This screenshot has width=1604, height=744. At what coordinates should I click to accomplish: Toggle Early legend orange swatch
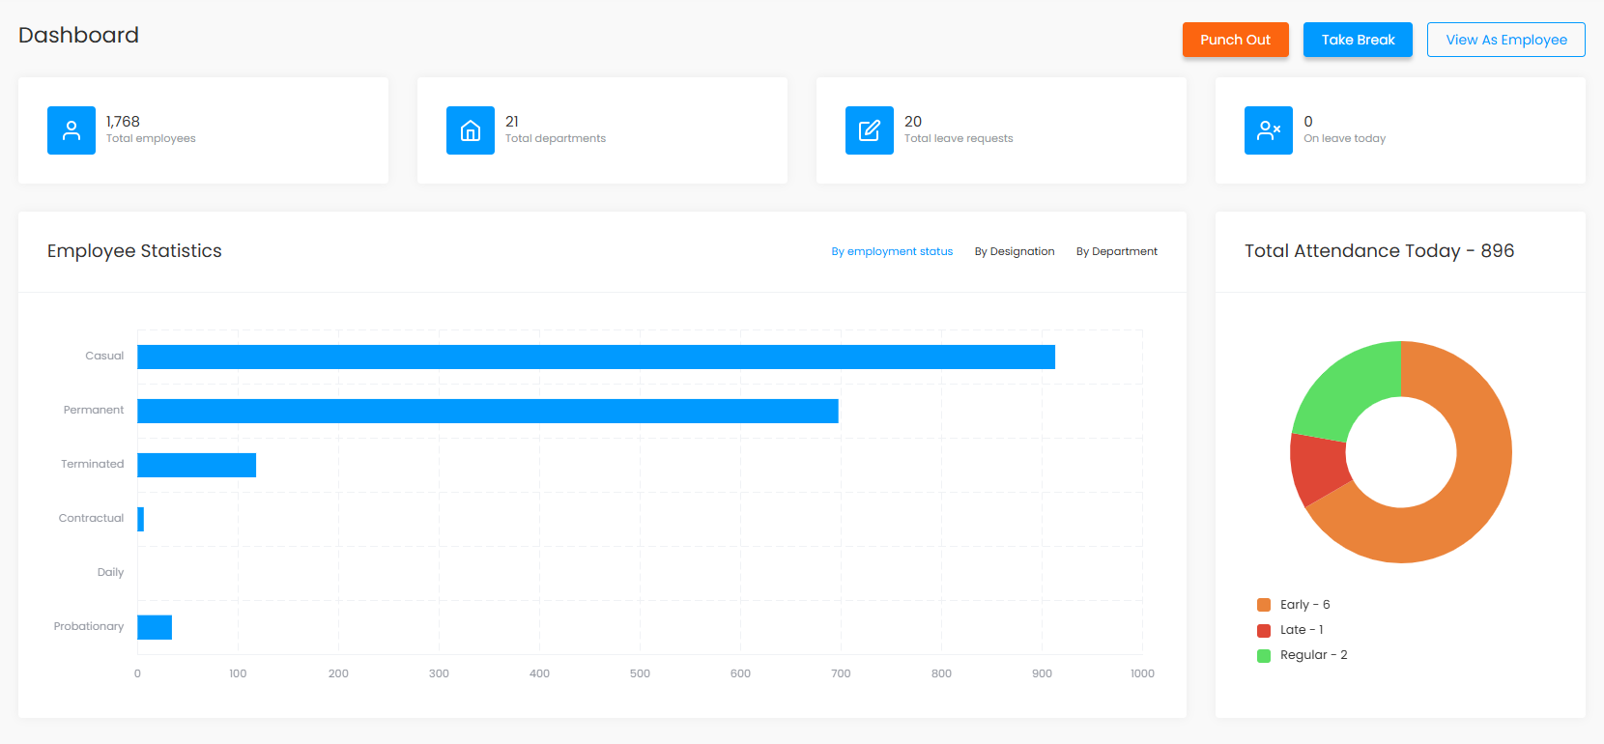pyautogui.click(x=1264, y=605)
